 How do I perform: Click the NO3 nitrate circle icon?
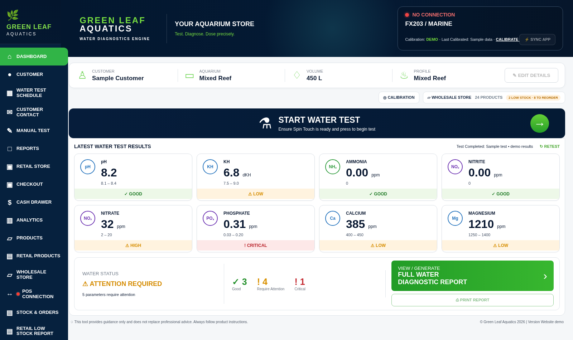point(88,218)
